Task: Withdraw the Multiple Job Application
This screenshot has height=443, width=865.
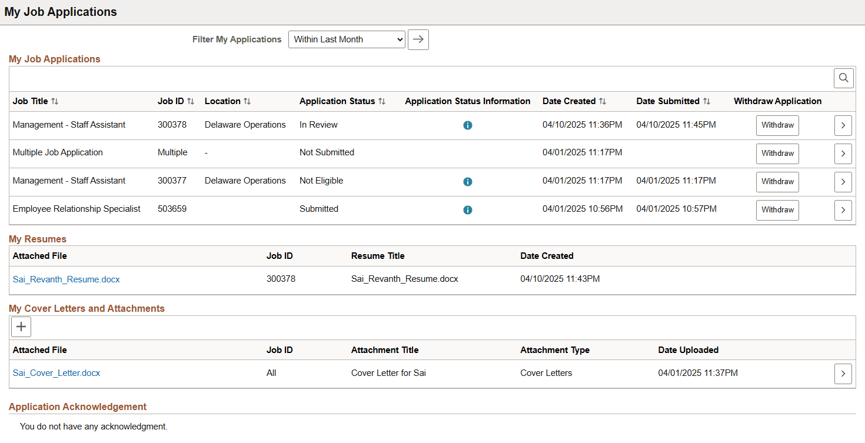Action: [x=777, y=154]
